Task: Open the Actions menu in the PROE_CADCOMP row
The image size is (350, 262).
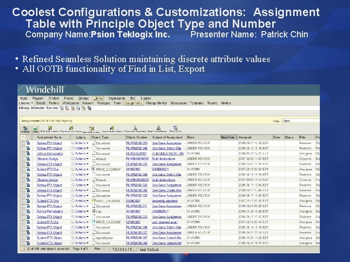Action: pos(82,222)
